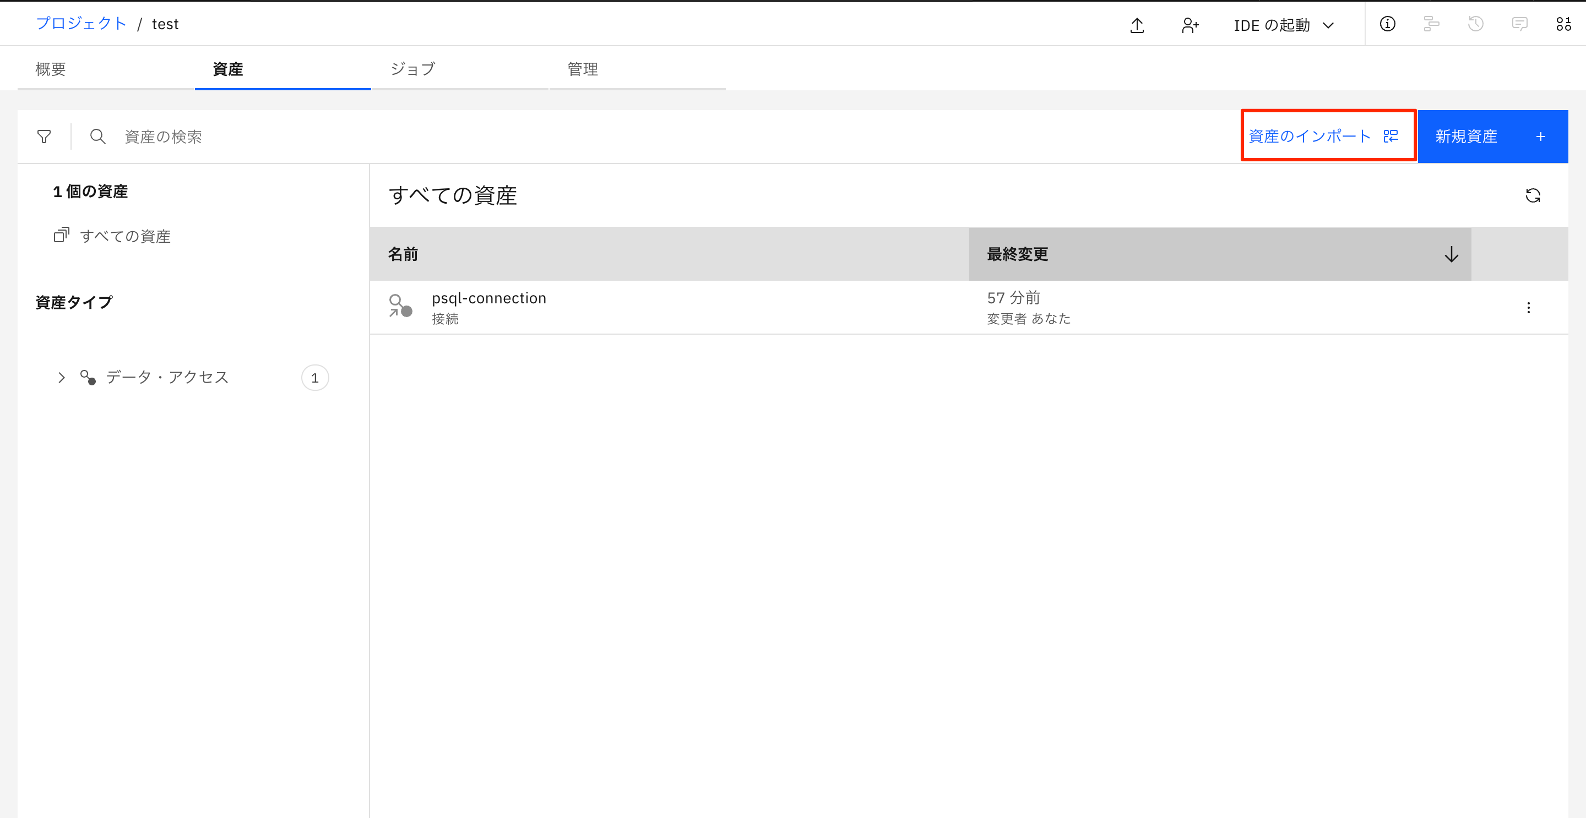Image resolution: width=1586 pixels, height=818 pixels.
Task: Refresh the asset list with the refresh icon
Action: pyautogui.click(x=1534, y=195)
